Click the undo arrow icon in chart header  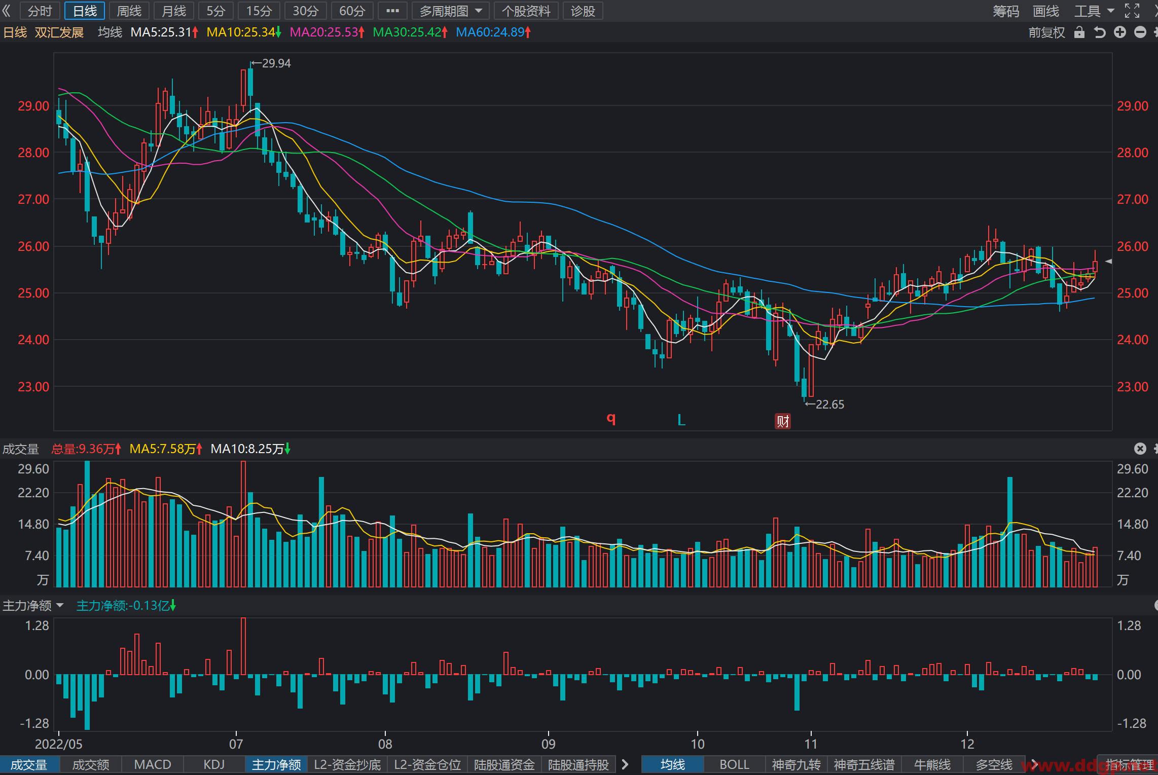[1099, 32]
